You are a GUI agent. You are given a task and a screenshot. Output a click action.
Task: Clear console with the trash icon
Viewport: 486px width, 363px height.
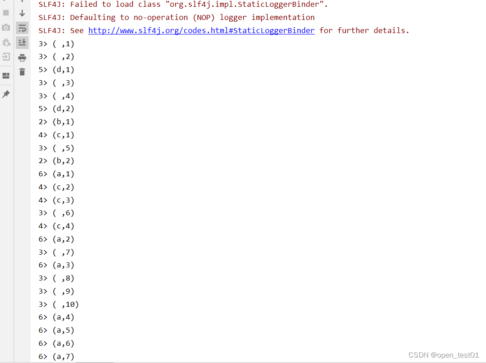22,72
